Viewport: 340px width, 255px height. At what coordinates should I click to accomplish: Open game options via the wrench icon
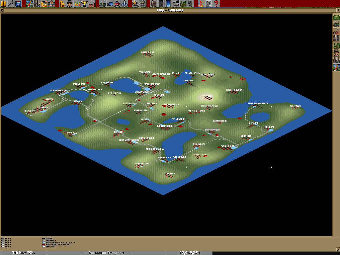tap(11, 3)
